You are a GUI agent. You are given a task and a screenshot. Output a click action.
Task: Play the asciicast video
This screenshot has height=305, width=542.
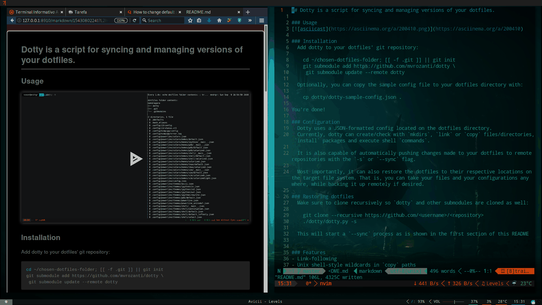coord(136,159)
